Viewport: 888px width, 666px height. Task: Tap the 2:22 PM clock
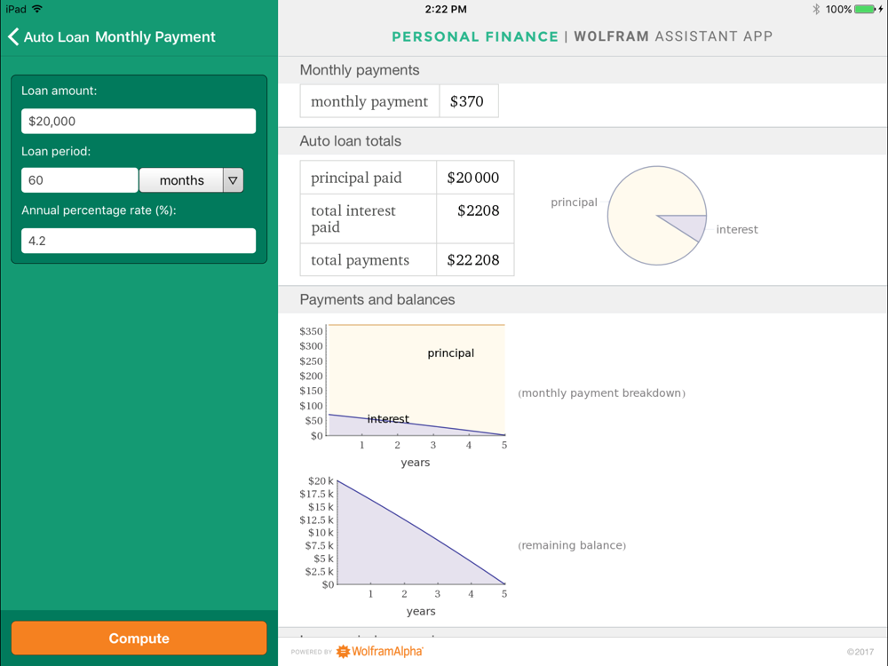[x=446, y=9]
